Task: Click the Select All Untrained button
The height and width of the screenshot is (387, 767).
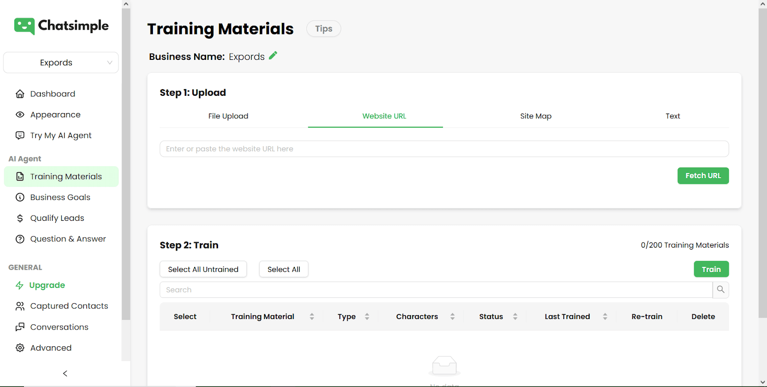Action: point(203,269)
